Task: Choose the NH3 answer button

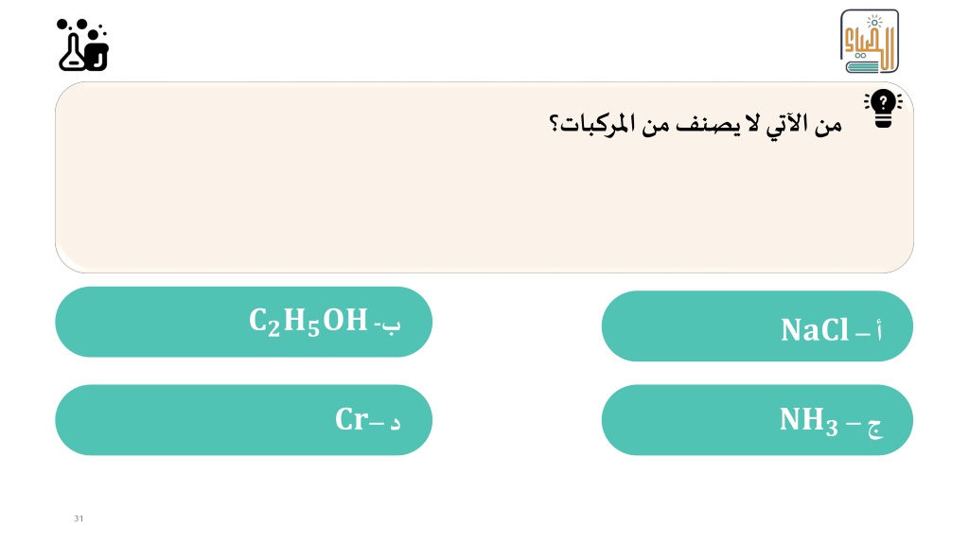Action: pos(757,420)
